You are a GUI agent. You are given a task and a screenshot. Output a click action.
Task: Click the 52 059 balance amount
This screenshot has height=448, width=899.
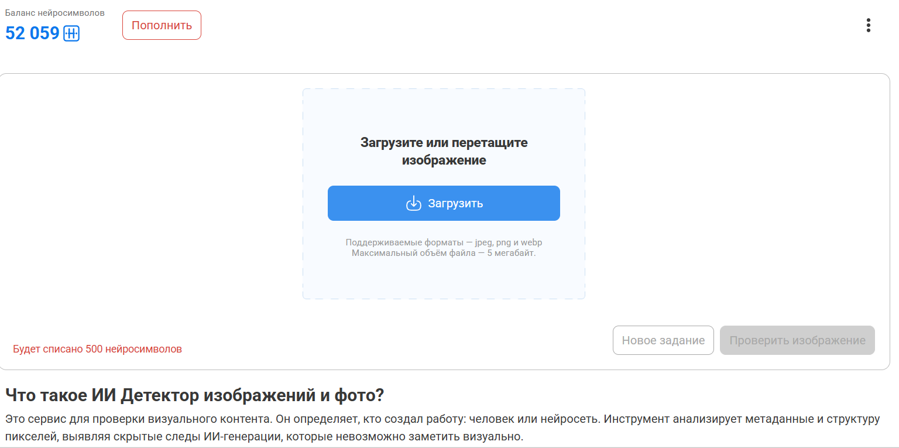(33, 33)
